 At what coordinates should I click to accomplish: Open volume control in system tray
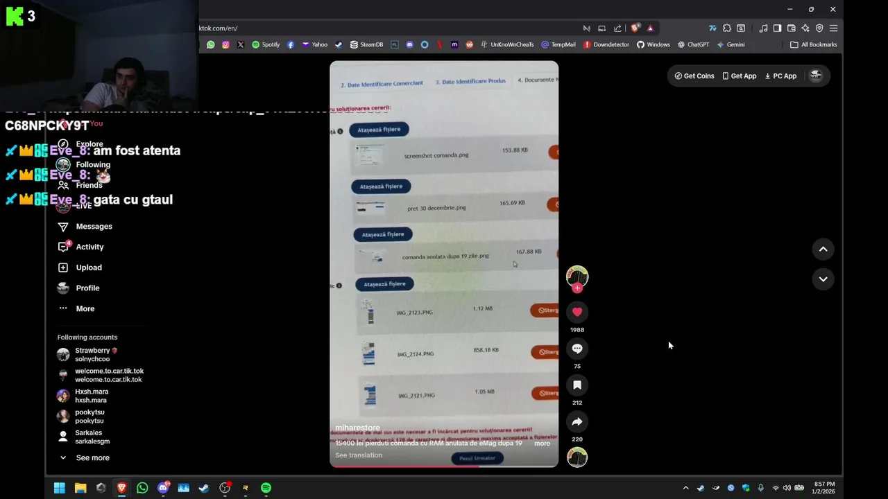787,488
